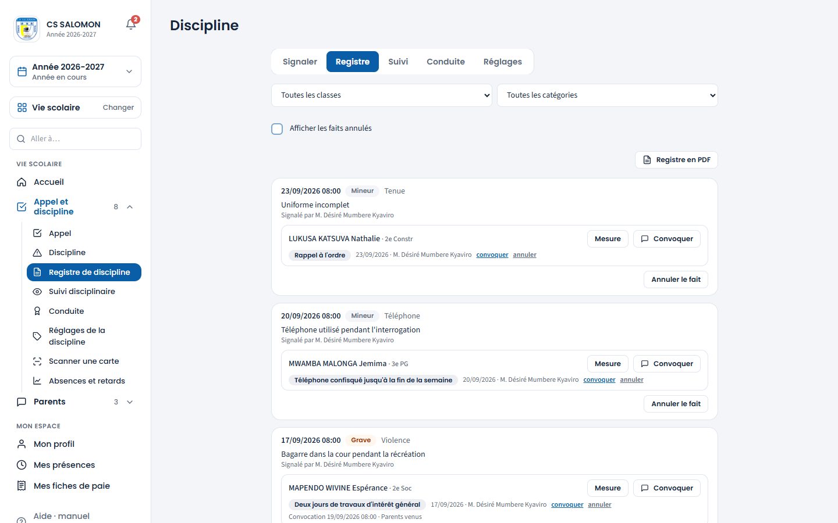Click the calendar icon in Année 2026-2027
838x523 pixels.
click(x=22, y=71)
